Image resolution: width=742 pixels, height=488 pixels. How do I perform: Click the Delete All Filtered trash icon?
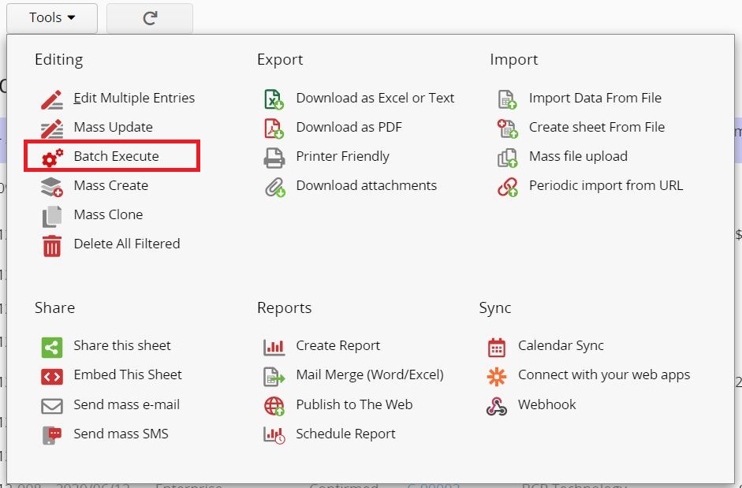click(x=52, y=244)
